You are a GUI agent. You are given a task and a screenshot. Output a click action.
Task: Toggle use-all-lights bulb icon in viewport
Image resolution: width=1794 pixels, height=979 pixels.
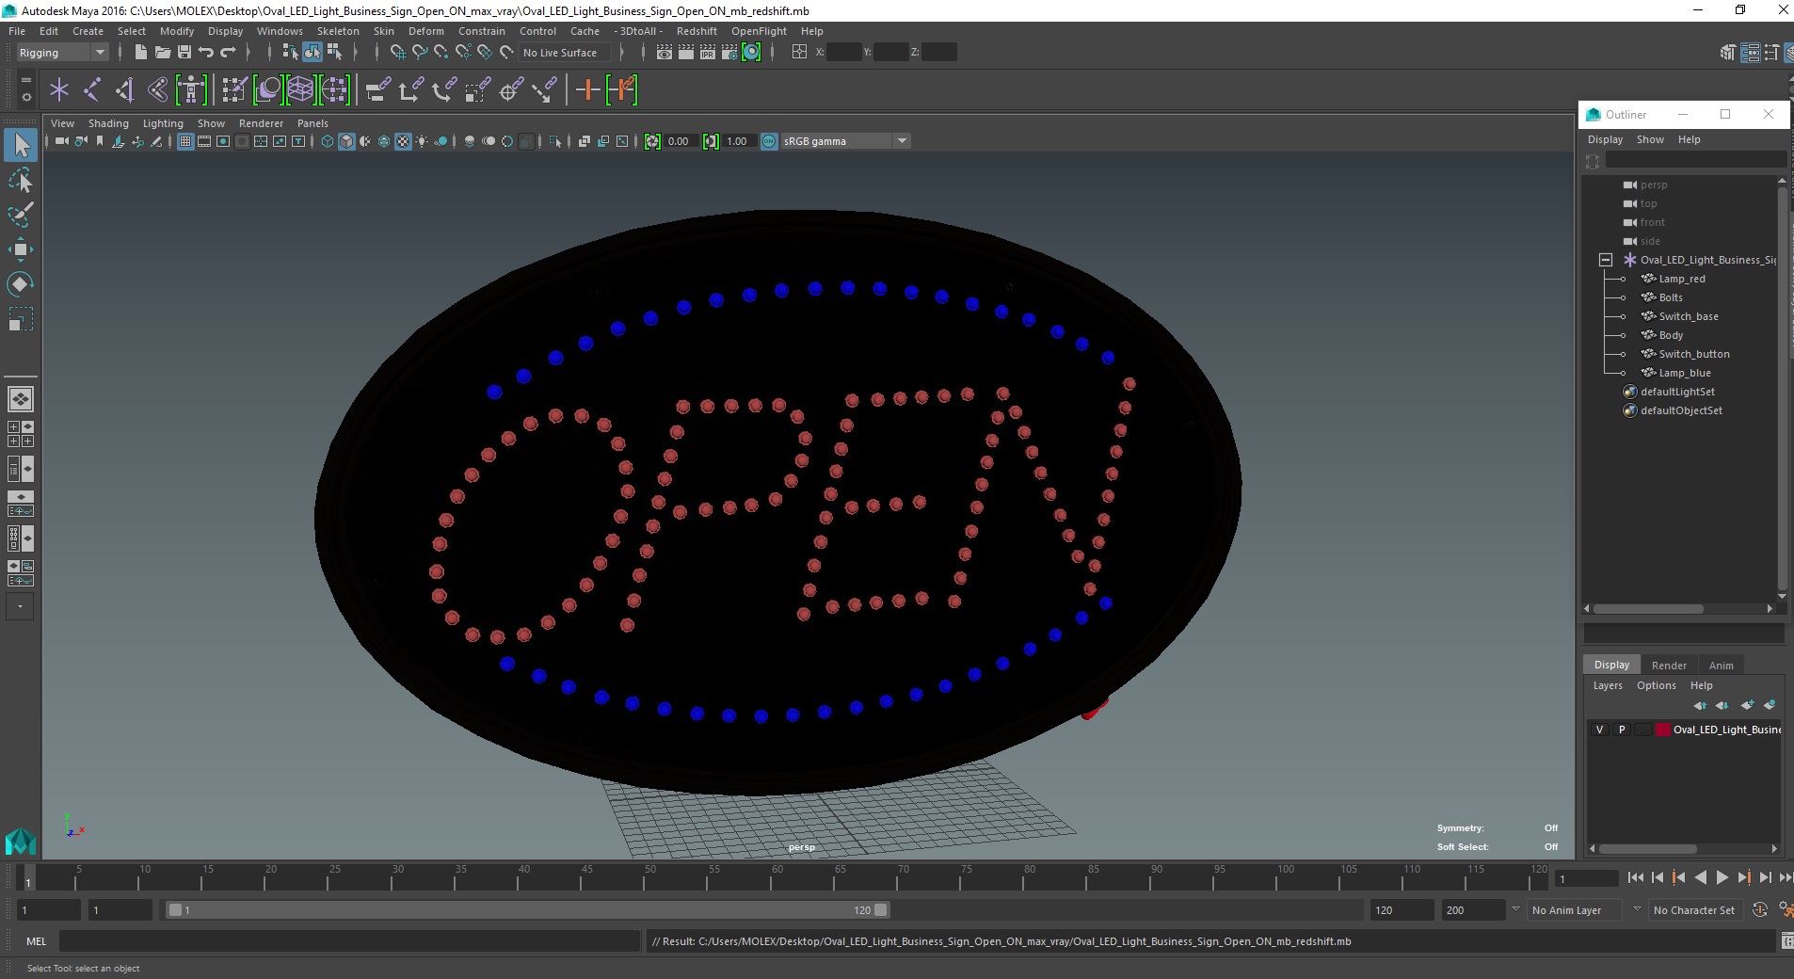tap(422, 141)
